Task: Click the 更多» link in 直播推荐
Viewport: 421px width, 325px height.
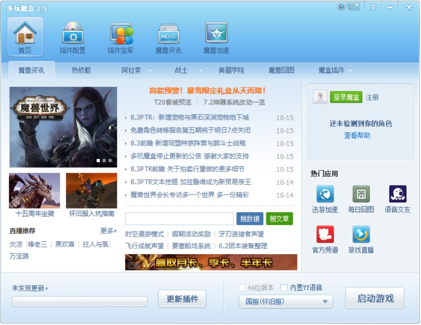Action: click(108, 230)
